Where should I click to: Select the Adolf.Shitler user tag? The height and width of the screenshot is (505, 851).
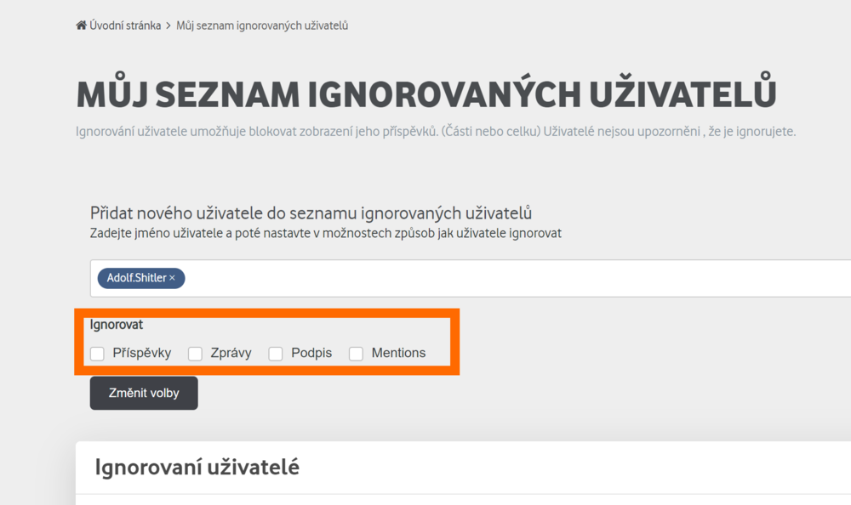(141, 278)
